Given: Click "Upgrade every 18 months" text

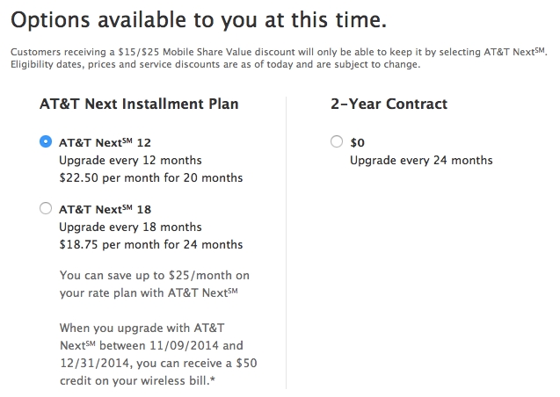Looking at the screenshot, I should [x=130, y=227].
